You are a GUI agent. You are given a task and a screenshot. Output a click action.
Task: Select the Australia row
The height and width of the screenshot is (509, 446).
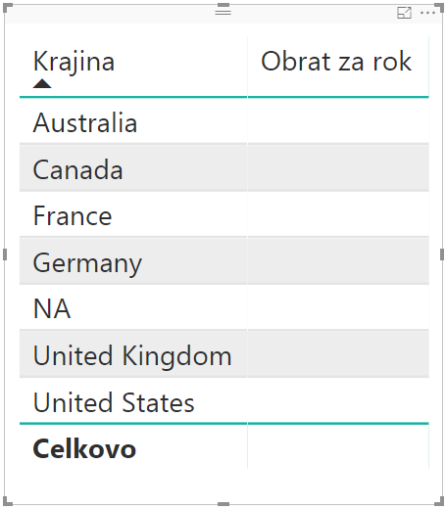(224, 120)
